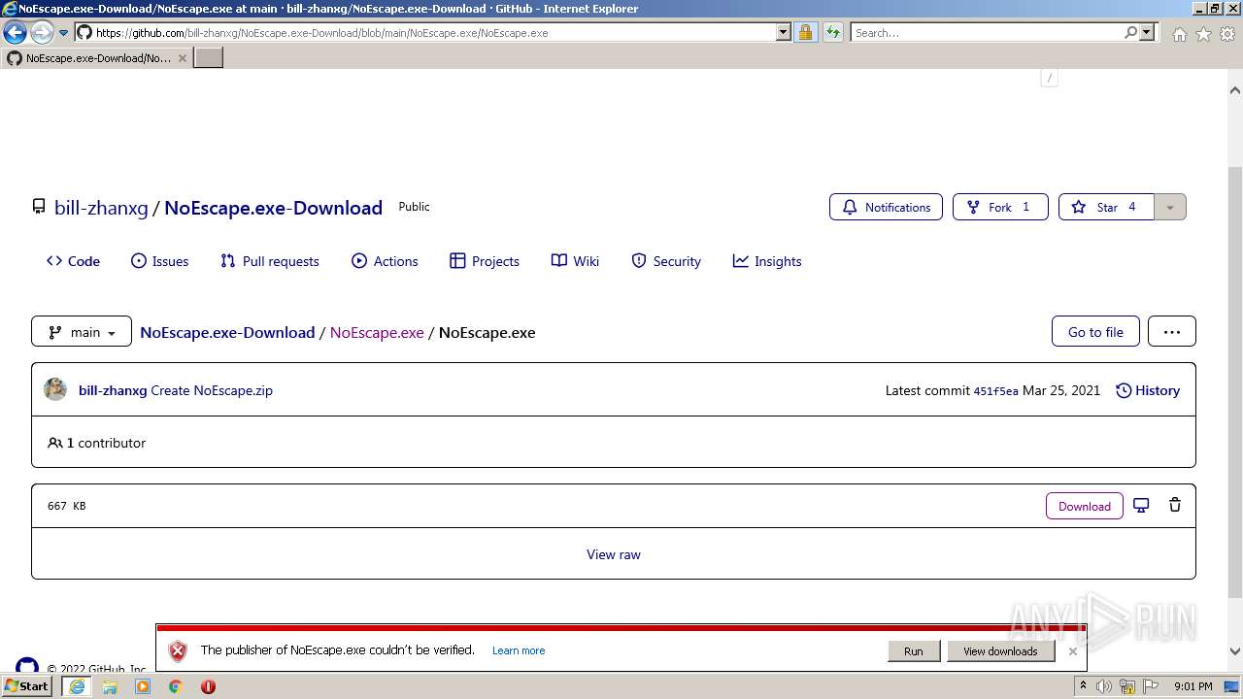Open the Security tab
The height and width of the screenshot is (699, 1243).
coord(665,261)
